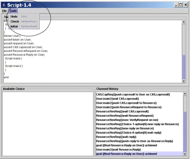Select 'Choice-0-option[0] wait reply' row

click(x=139, y=133)
